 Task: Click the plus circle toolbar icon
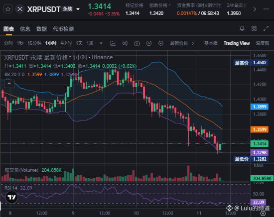click(149, 43)
